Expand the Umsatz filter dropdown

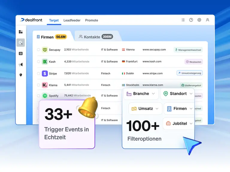pyautogui.click(x=145, y=108)
